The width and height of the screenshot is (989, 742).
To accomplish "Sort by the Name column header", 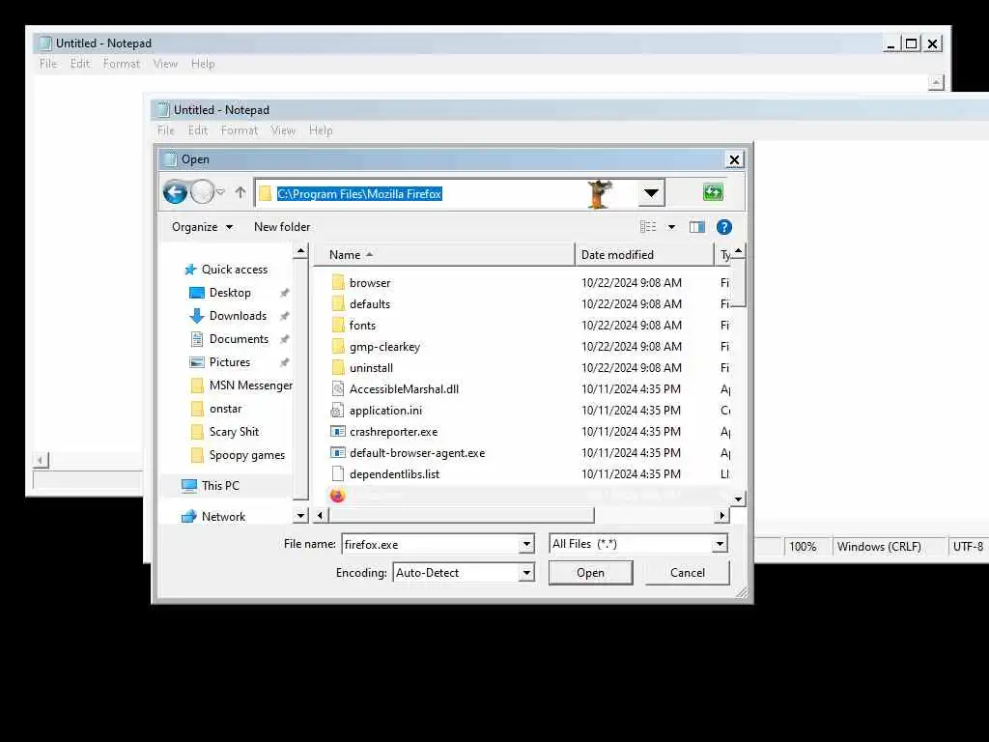I will (444, 255).
